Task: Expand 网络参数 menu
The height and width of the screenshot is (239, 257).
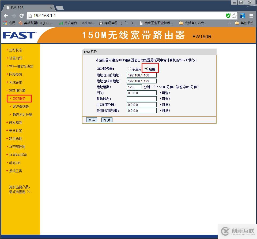Action: click(x=16, y=74)
